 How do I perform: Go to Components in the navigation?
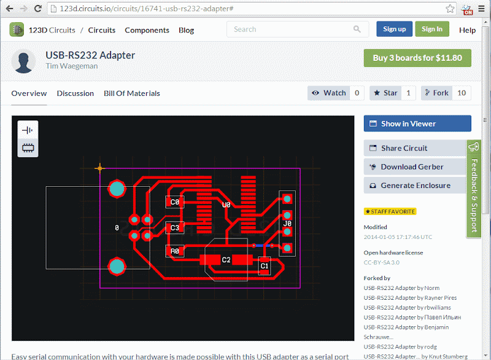[147, 30]
